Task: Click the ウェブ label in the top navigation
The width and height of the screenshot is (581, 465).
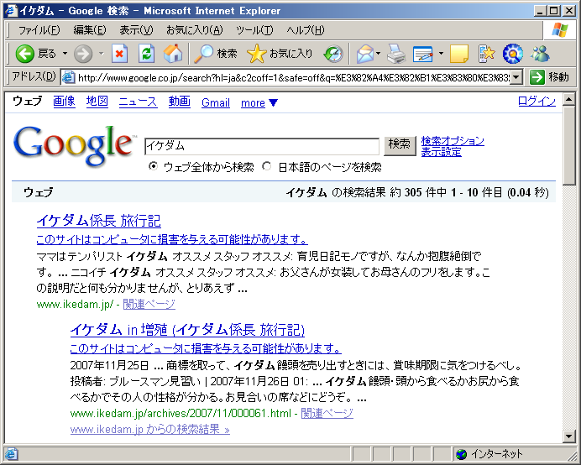Action: pyautogui.click(x=28, y=102)
